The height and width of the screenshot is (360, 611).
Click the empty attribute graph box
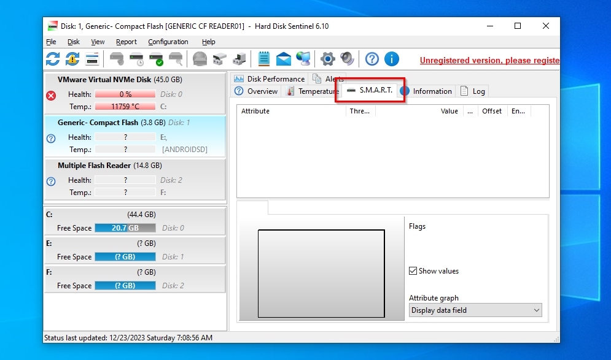(321, 274)
